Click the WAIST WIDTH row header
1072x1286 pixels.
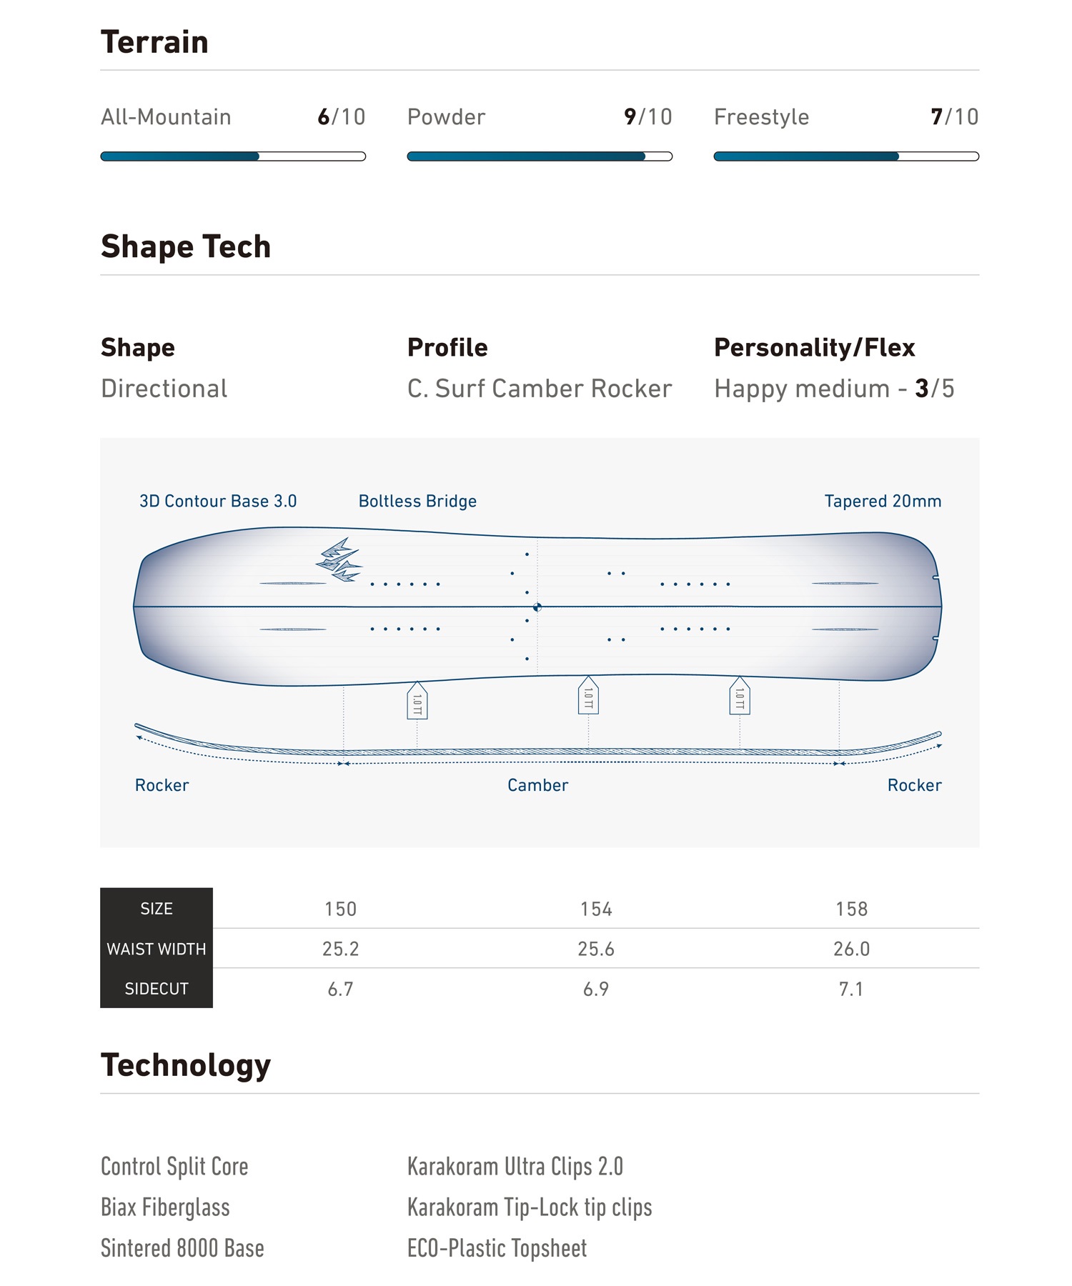pos(157,949)
